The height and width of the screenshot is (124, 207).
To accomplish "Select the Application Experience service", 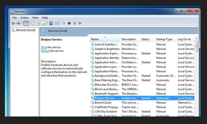I will (x=142, y=54).
